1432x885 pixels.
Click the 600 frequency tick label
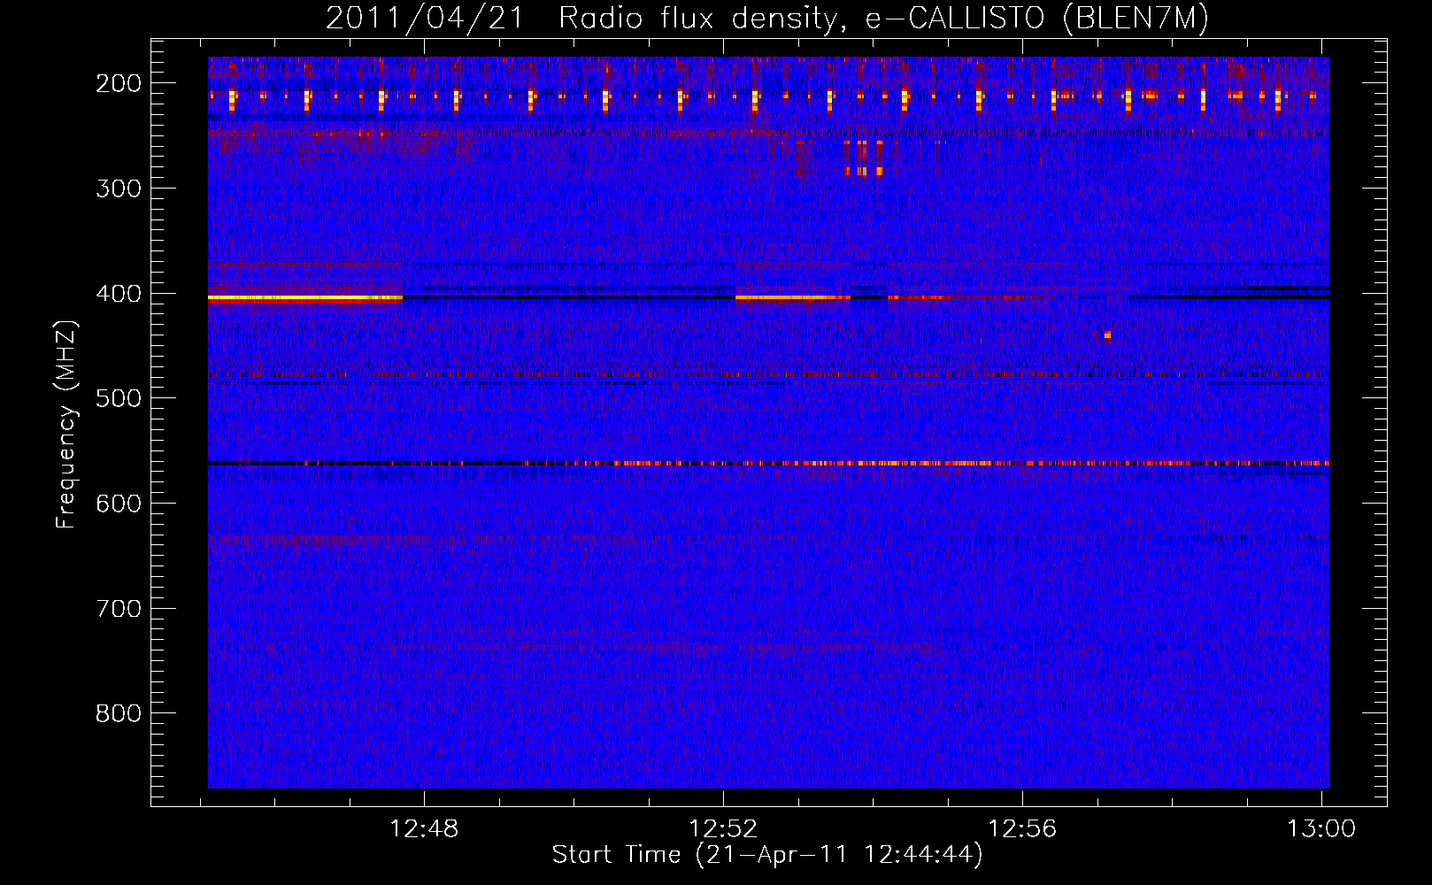pyautogui.click(x=119, y=504)
